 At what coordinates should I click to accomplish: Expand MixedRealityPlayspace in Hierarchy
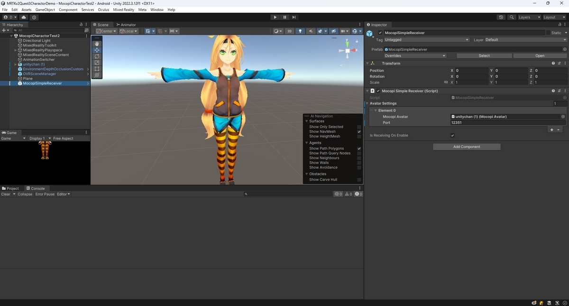point(16,50)
